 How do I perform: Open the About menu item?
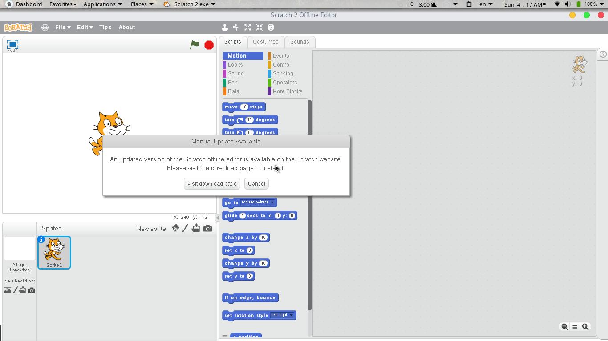point(127,27)
